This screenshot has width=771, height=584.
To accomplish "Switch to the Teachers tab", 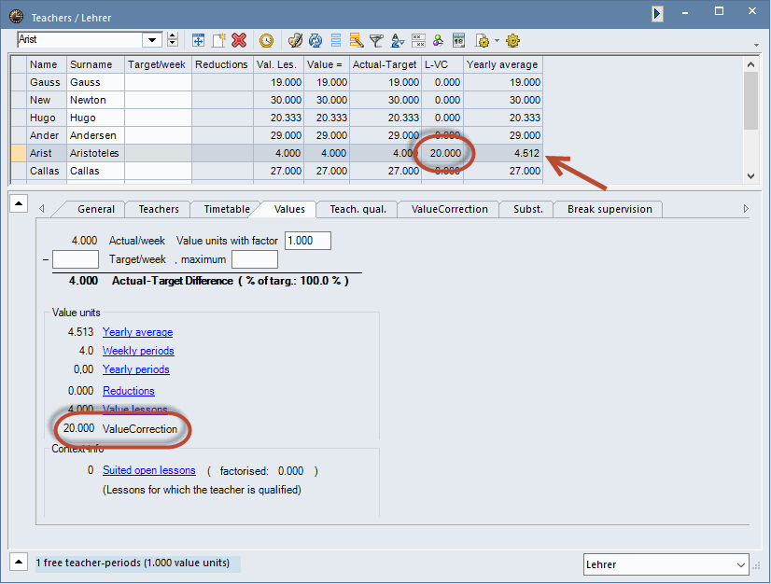I will pos(159,209).
